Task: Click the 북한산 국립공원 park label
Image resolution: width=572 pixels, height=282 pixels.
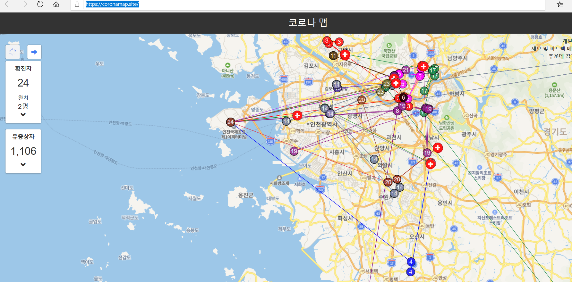Action: (389, 53)
